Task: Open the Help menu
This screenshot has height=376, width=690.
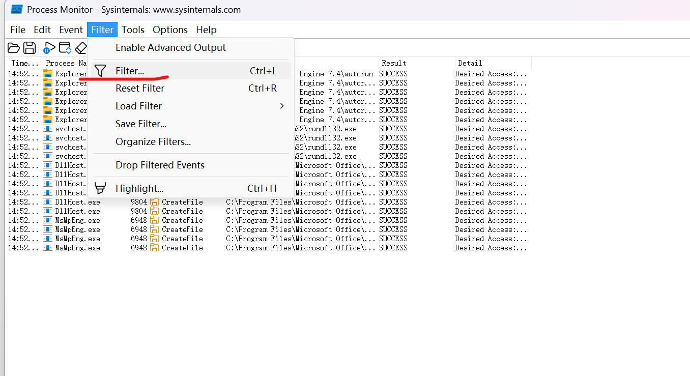Action: (206, 30)
